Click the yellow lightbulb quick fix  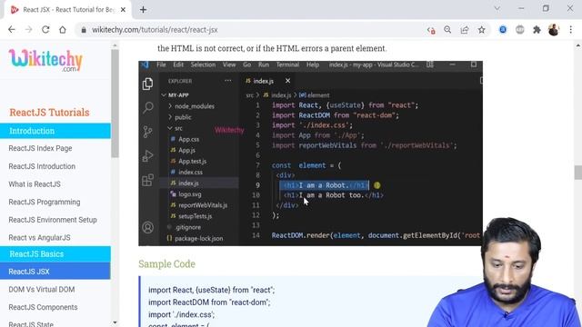tap(377, 185)
